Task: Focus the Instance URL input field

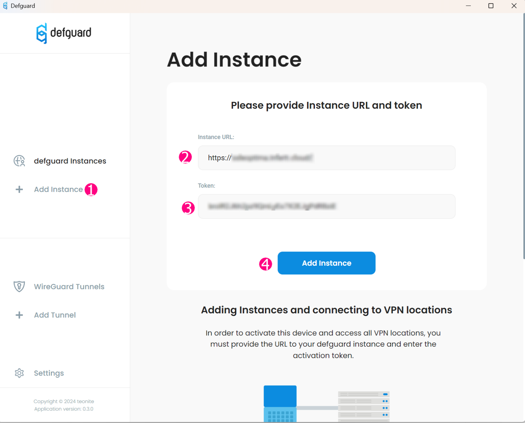Action: (x=326, y=158)
